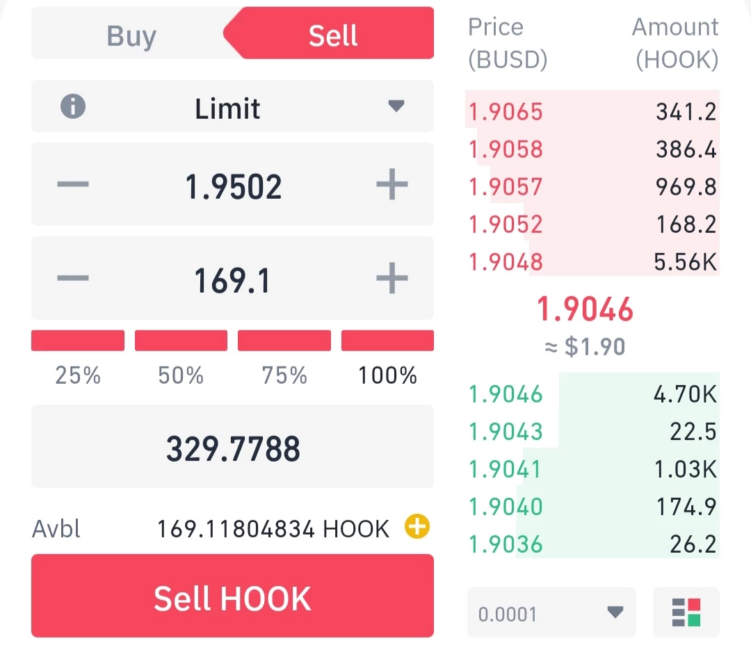Image resolution: width=751 pixels, height=657 pixels.
Task: Click the dropdown arrow on the order type selector
Action: (396, 106)
